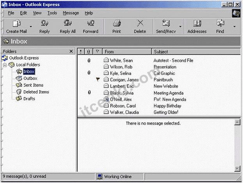The image size is (243, 183).
Task: Click the Autotest - Second File subject
Action: 173,60
